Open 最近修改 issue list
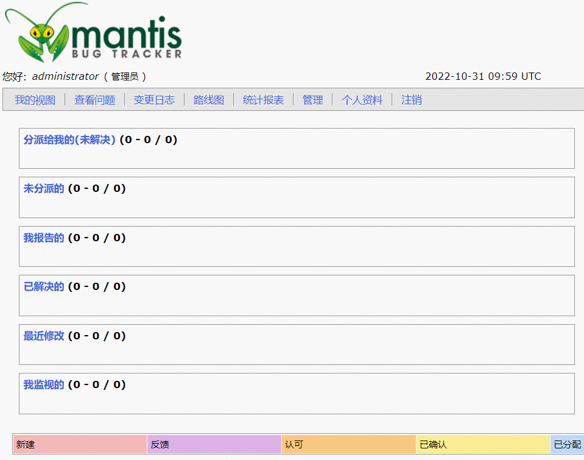Image resolution: width=584 pixels, height=460 pixels. 43,335
